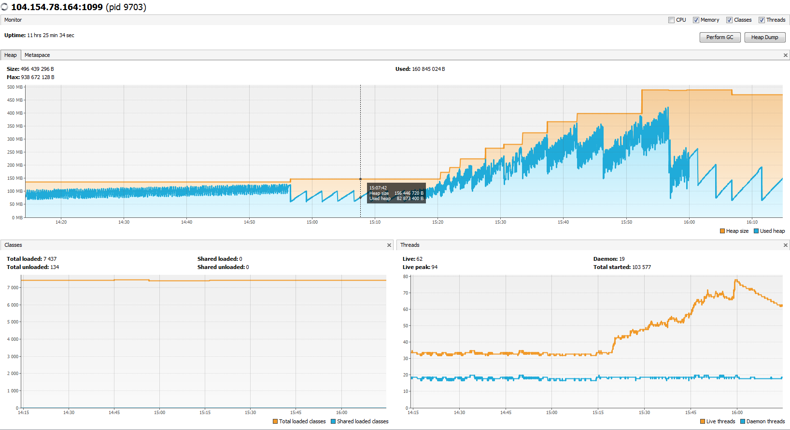Click Daemon 19 text

pos(609,259)
